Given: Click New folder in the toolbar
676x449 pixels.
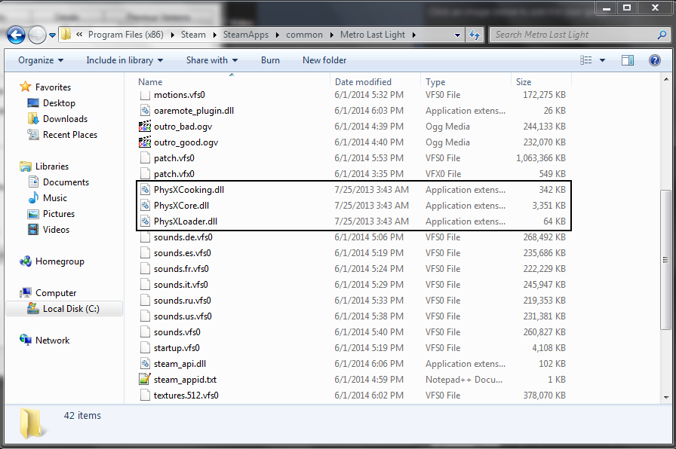Looking at the screenshot, I should (324, 60).
